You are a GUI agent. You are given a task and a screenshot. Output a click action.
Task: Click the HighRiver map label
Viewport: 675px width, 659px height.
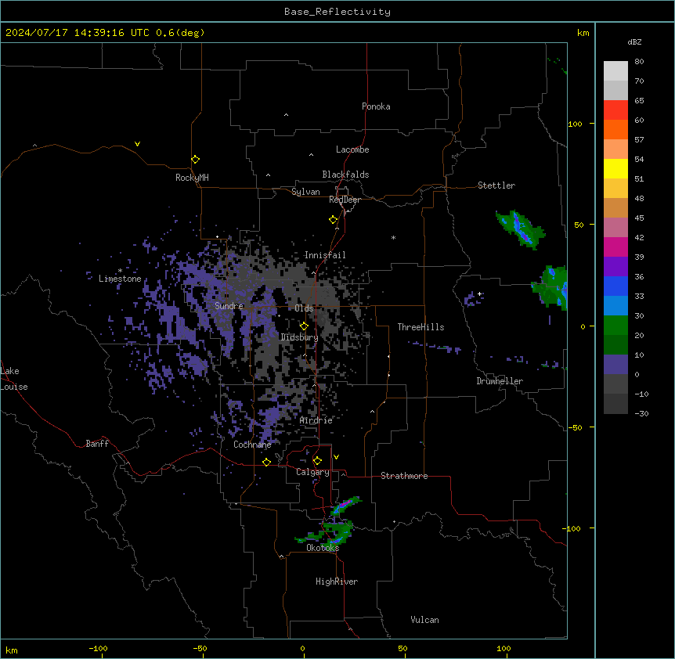[x=337, y=582]
